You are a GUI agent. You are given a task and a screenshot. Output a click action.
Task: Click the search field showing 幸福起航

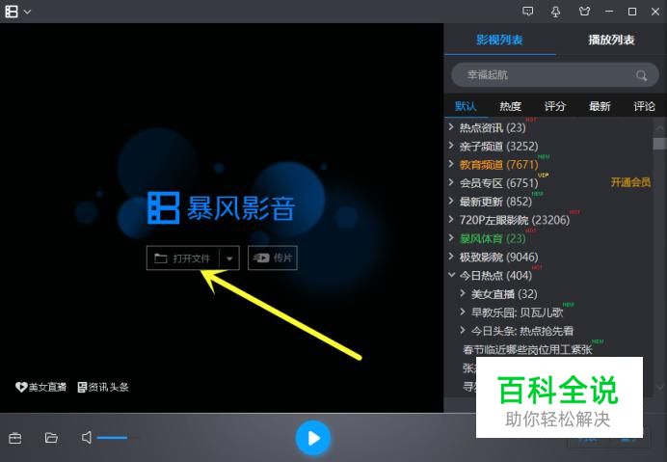(x=554, y=75)
